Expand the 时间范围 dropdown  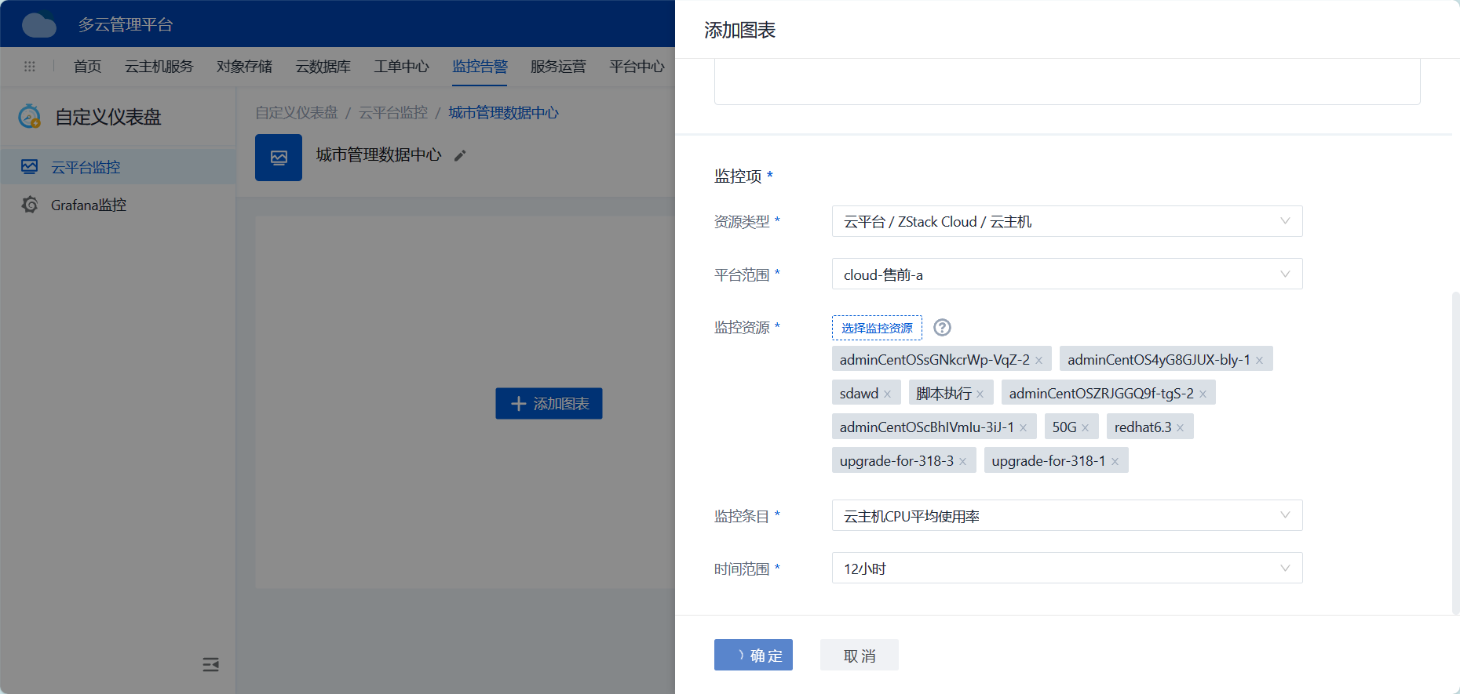(1067, 568)
